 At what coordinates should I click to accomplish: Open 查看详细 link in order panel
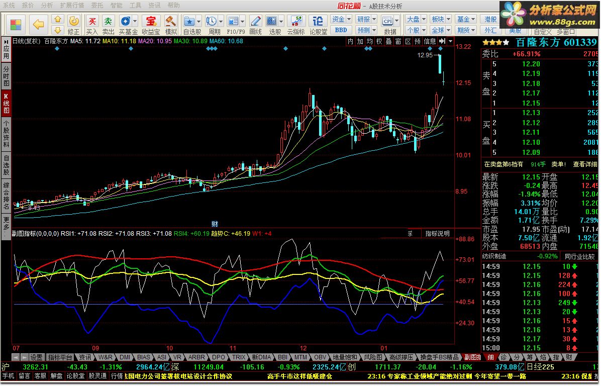pos(584,164)
